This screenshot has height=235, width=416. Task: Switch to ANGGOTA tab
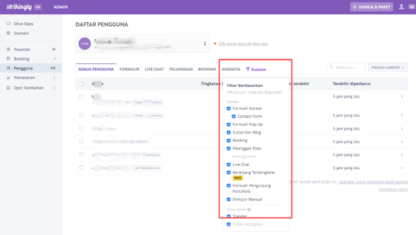pos(231,69)
